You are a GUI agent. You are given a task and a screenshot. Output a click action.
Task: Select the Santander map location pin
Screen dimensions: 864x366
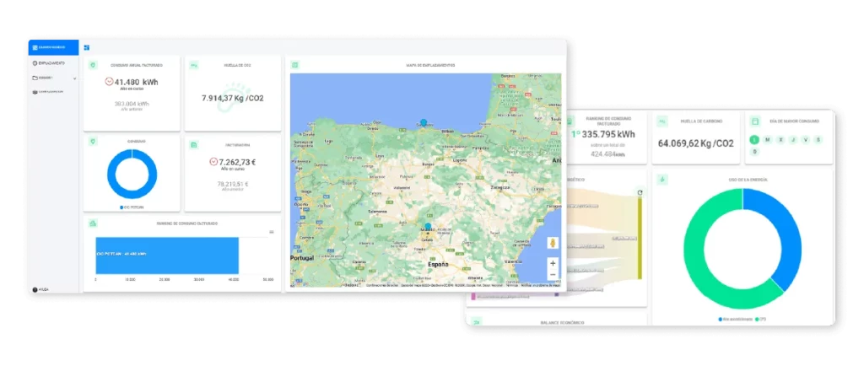[x=424, y=122]
